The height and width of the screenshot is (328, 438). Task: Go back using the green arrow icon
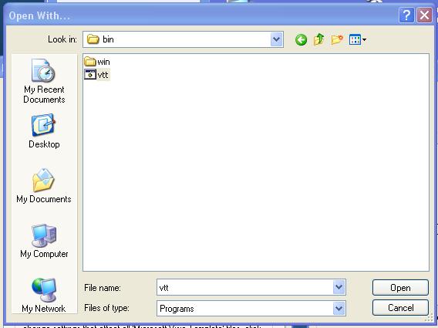coord(301,39)
